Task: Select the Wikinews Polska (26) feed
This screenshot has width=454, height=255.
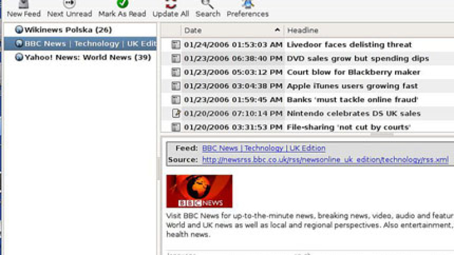Action: click(x=68, y=30)
